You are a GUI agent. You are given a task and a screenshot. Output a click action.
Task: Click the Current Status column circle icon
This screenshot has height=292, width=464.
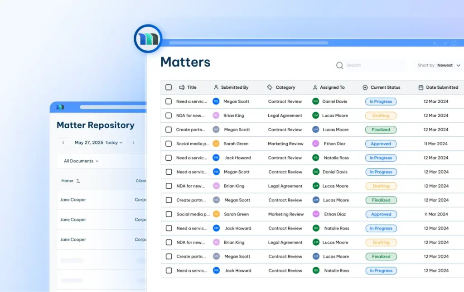[x=364, y=87]
